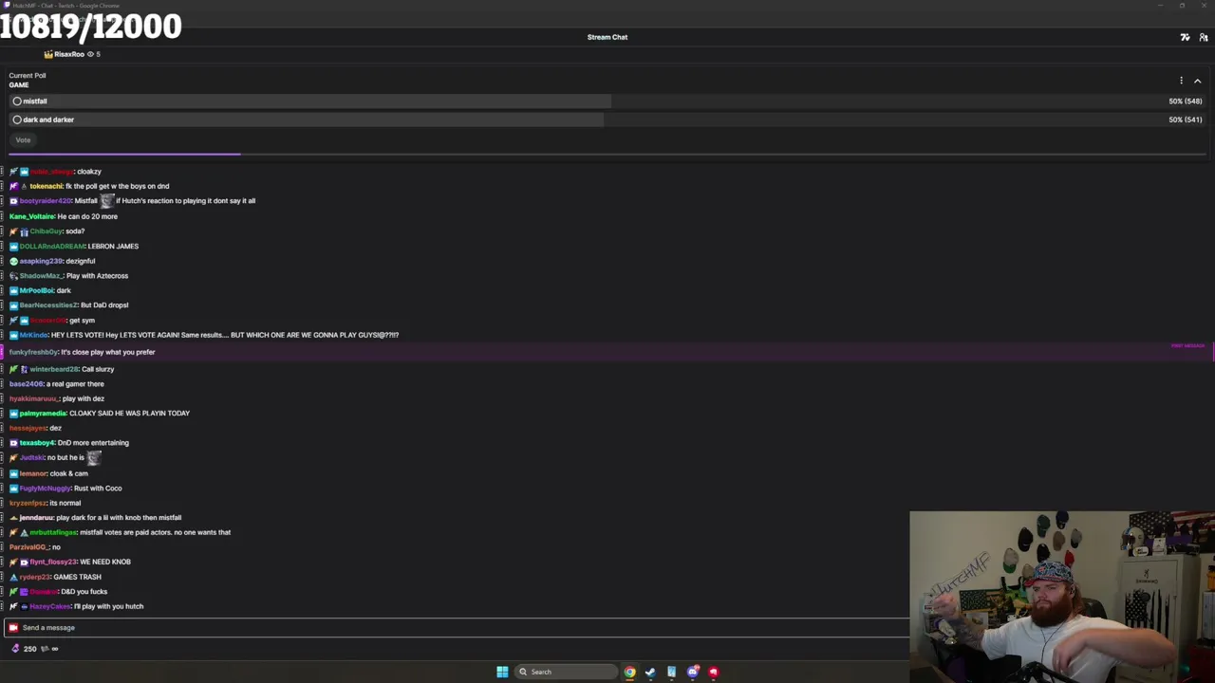Viewport: 1215px width, 683px height.
Task: Open kryzenfpsz's user card
Action: tap(28, 503)
